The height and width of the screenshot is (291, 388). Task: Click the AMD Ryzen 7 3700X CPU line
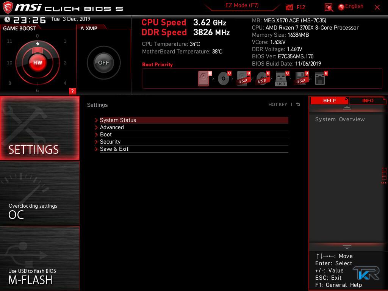tap(305, 28)
